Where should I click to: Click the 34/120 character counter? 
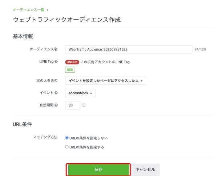tap(200, 49)
